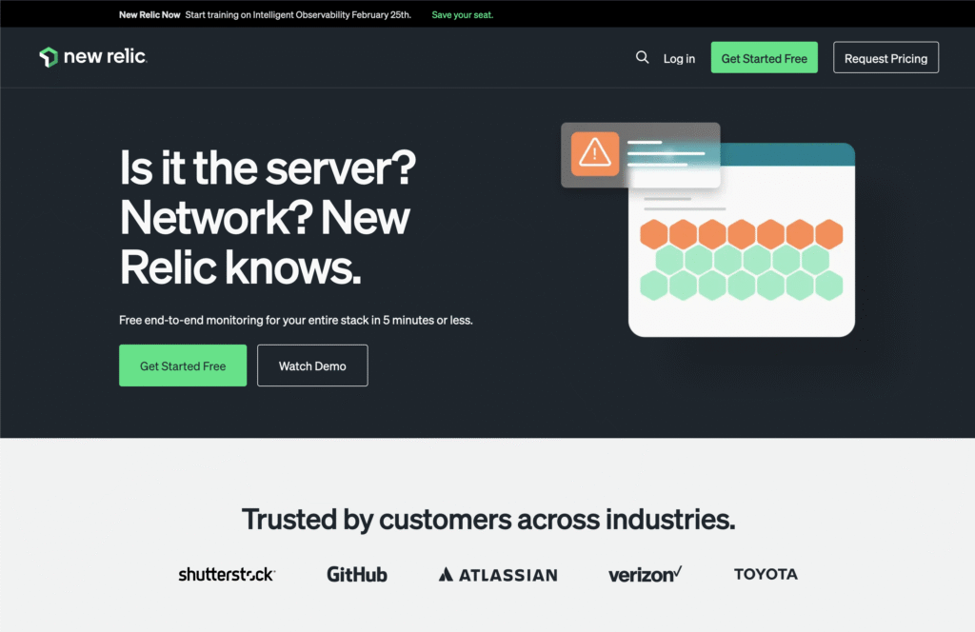Click Save your seat

pyautogui.click(x=462, y=15)
